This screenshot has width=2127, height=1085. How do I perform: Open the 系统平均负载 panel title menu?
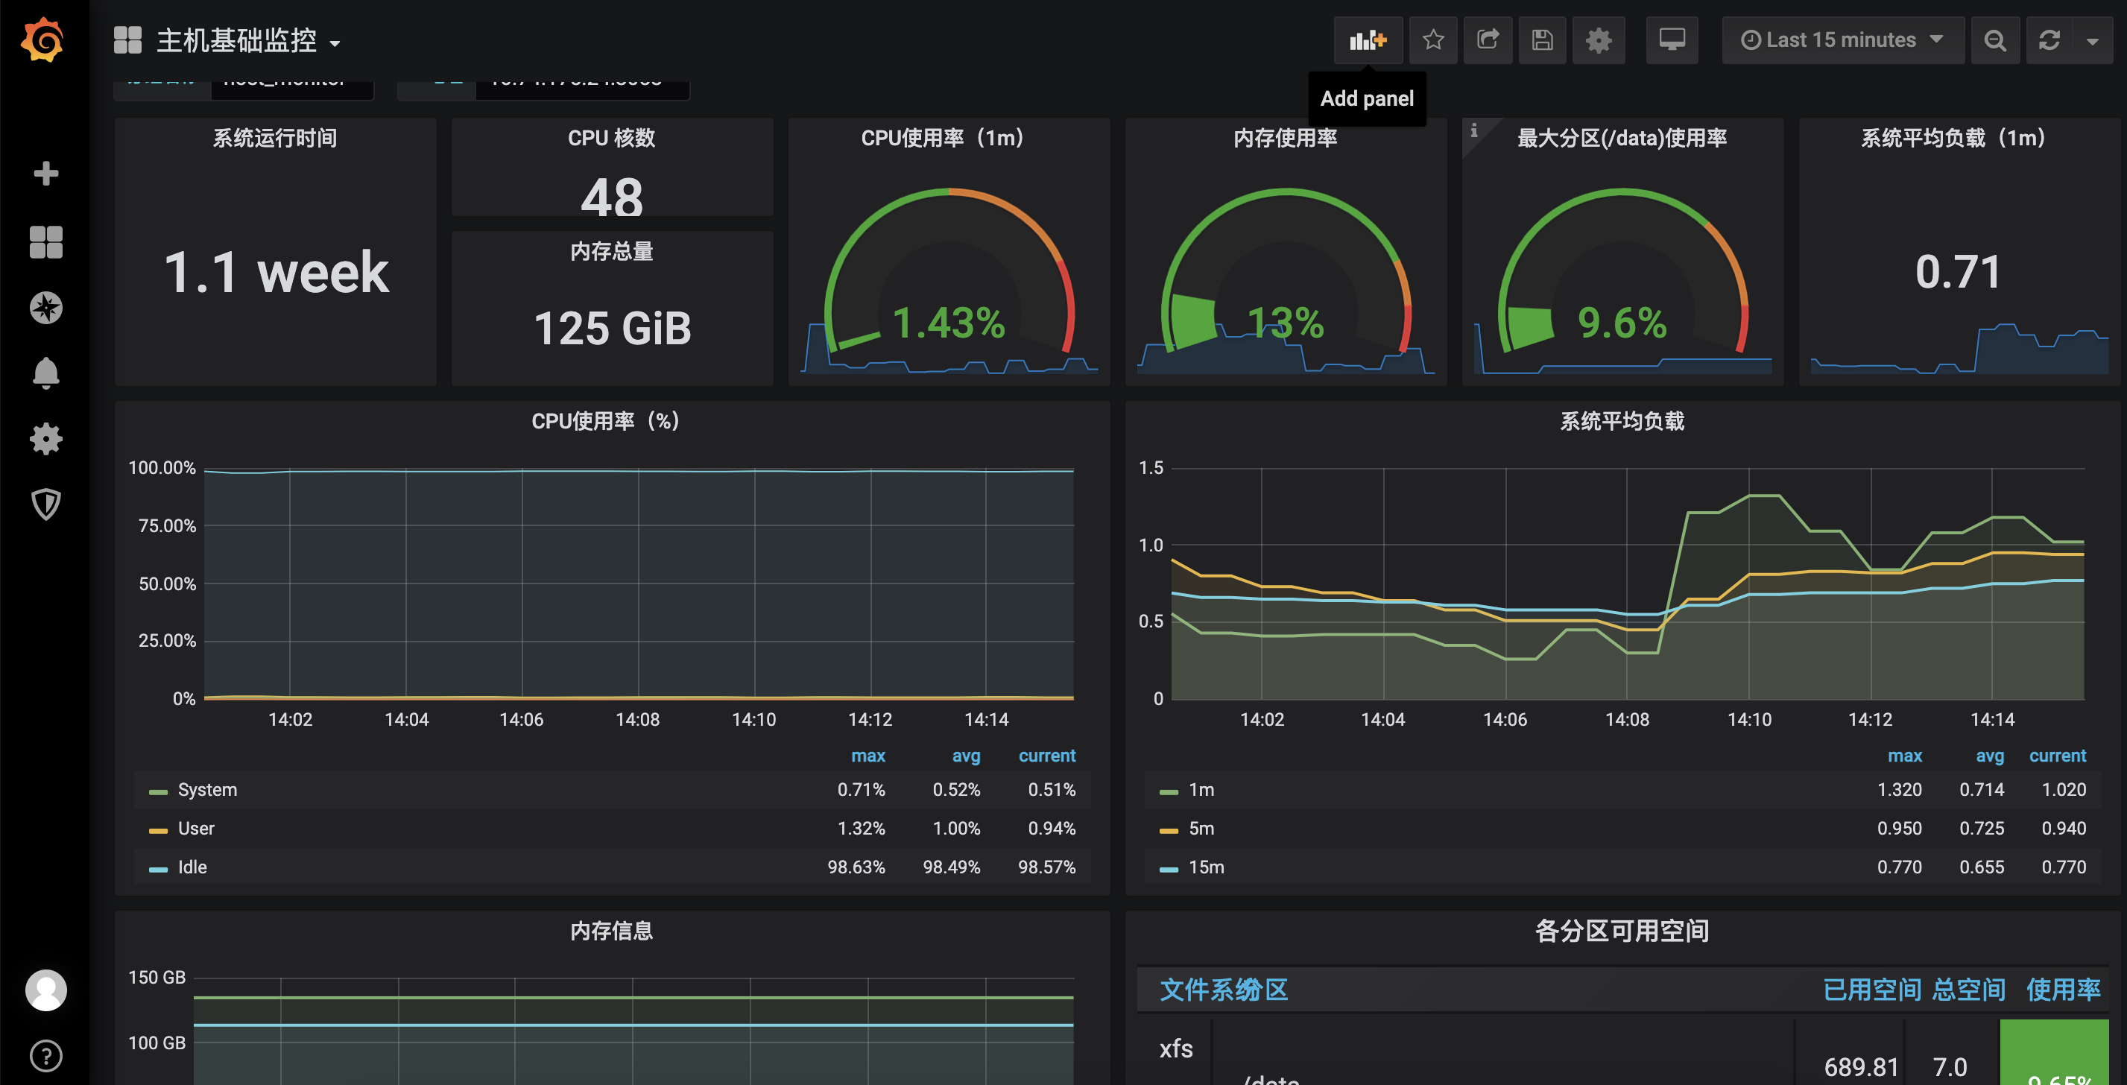(1620, 422)
